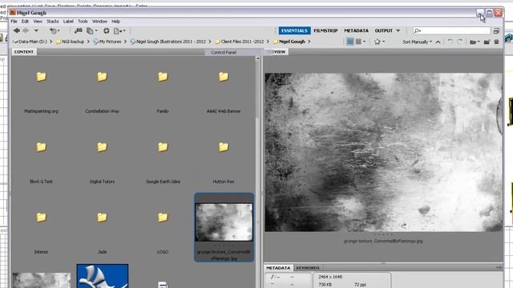Select the Keywords panel tab
This screenshot has width=513, height=288.
click(308, 268)
